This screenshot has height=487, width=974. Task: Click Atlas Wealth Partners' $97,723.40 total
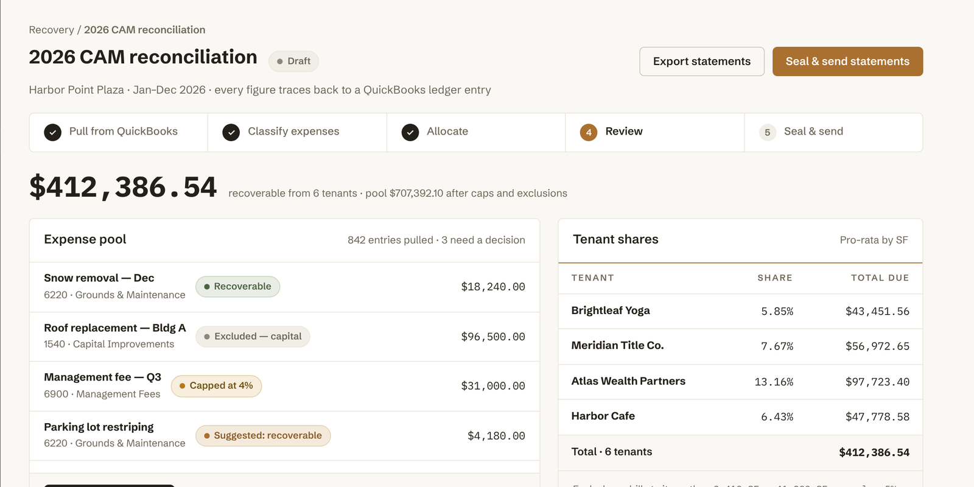[x=877, y=382]
